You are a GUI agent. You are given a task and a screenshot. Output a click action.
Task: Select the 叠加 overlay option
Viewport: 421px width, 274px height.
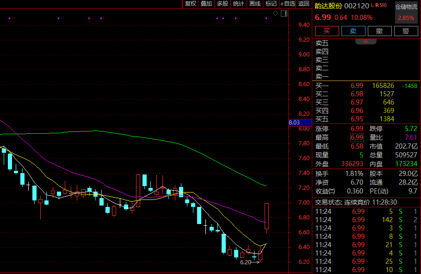pos(206,4)
